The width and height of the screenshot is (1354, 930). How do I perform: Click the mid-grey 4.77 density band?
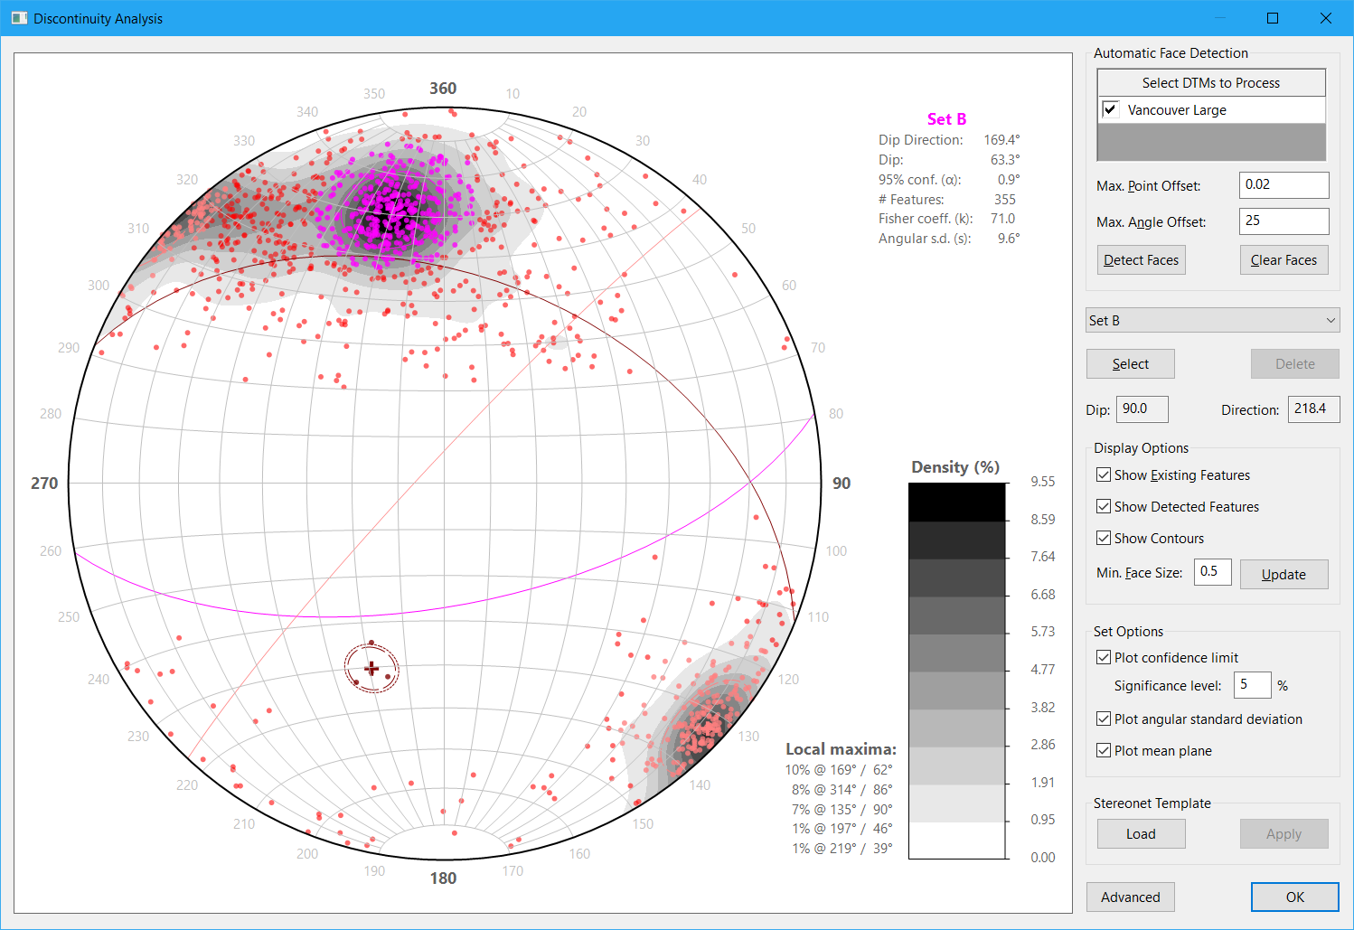tap(956, 690)
